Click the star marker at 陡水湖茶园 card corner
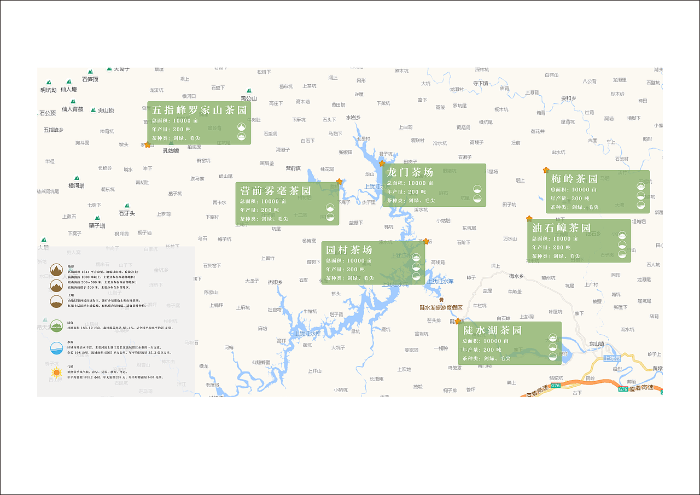Viewport: 700px width, 495px height. (x=458, y=321)
